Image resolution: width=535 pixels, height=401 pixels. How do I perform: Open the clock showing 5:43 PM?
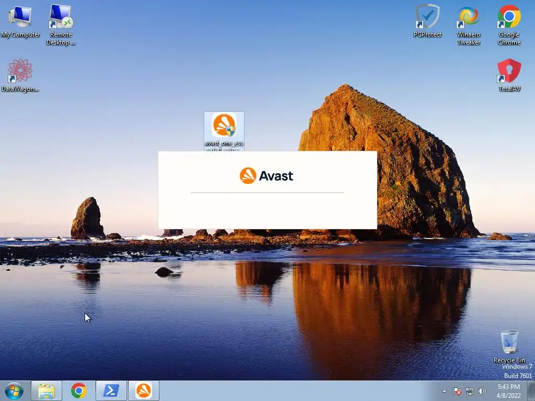[508, 391]
